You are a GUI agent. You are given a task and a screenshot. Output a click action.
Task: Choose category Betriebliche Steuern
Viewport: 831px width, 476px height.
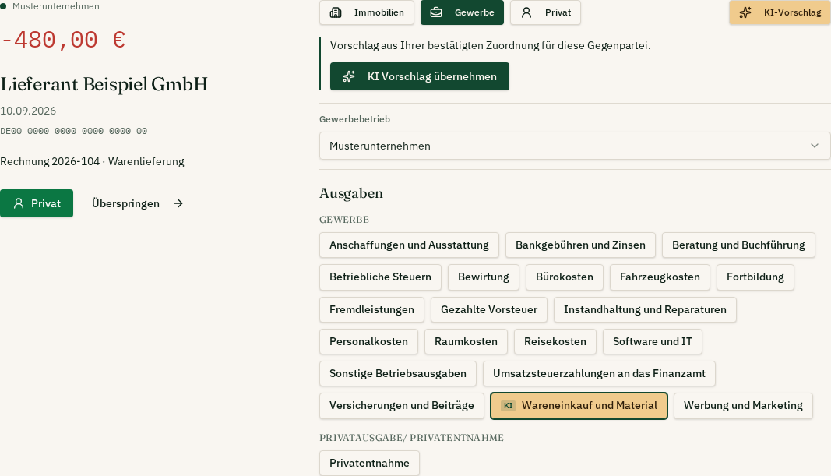381,277
